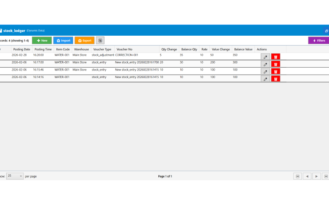Create a New stock ledger record

coord(42,40)
